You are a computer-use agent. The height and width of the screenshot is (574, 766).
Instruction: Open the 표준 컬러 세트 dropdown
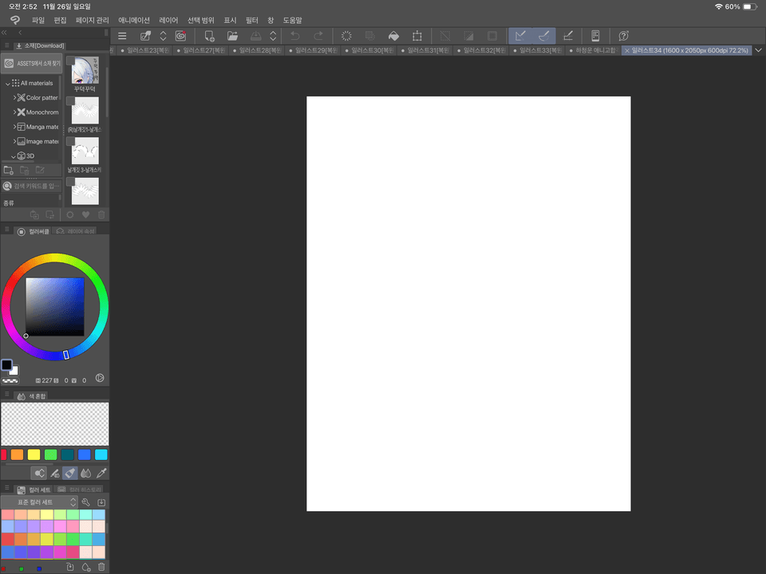point(39,502)
